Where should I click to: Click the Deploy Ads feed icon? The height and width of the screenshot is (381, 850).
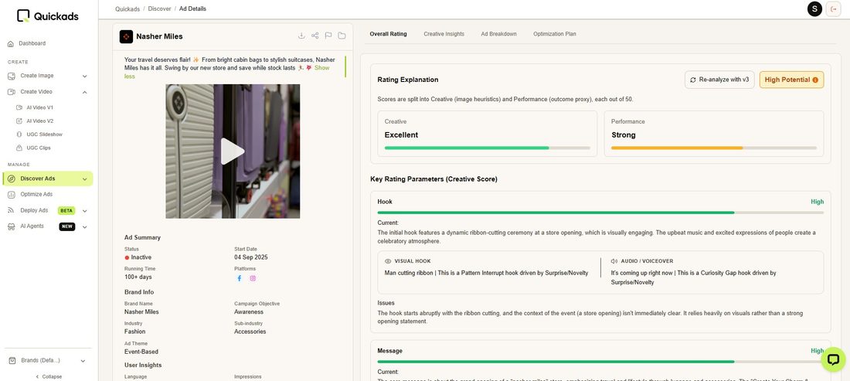[12, 211]
